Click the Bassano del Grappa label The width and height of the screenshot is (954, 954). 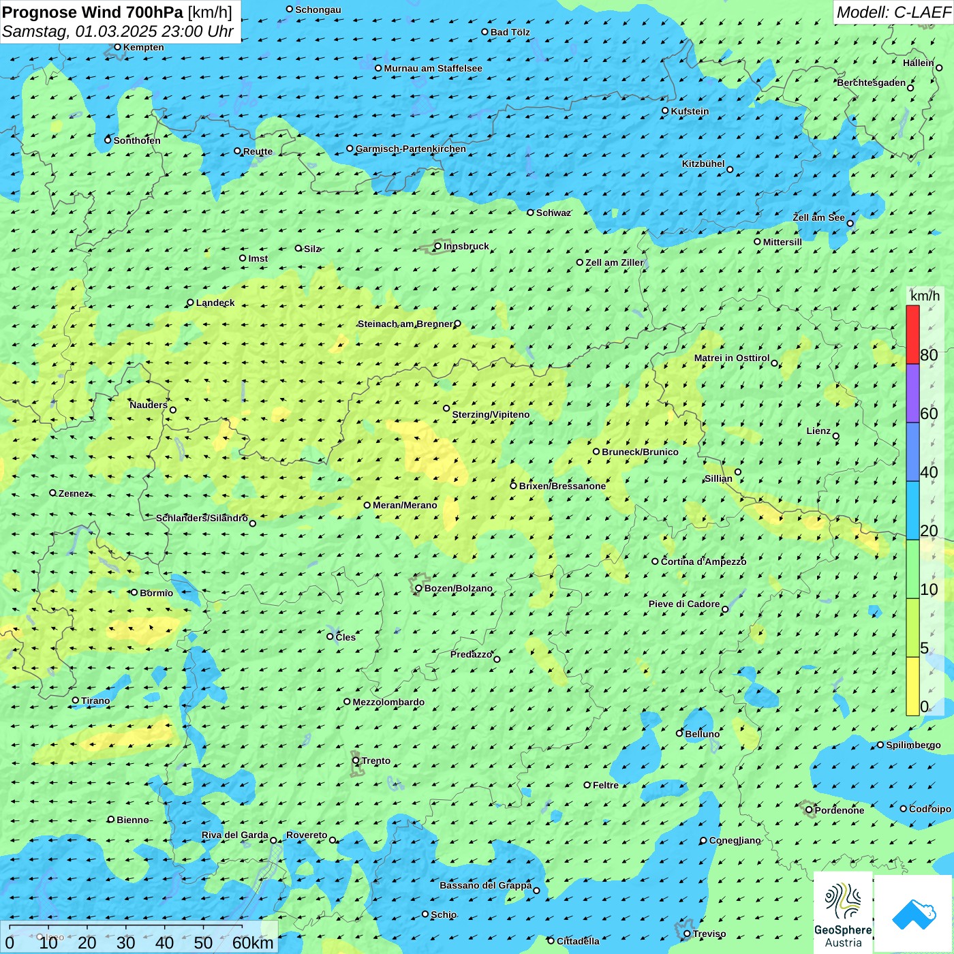pos(486,885)
